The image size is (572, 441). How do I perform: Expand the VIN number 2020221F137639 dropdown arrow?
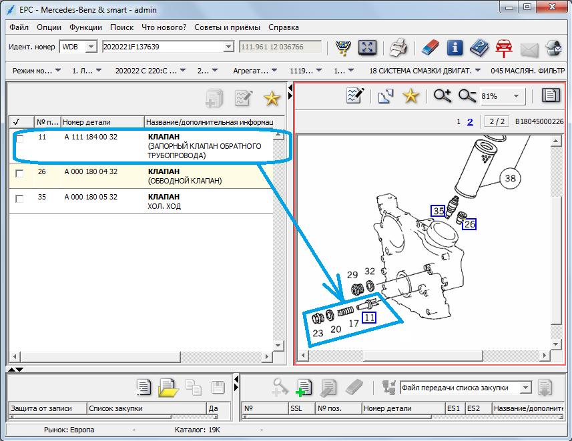(x=228, y=47)
